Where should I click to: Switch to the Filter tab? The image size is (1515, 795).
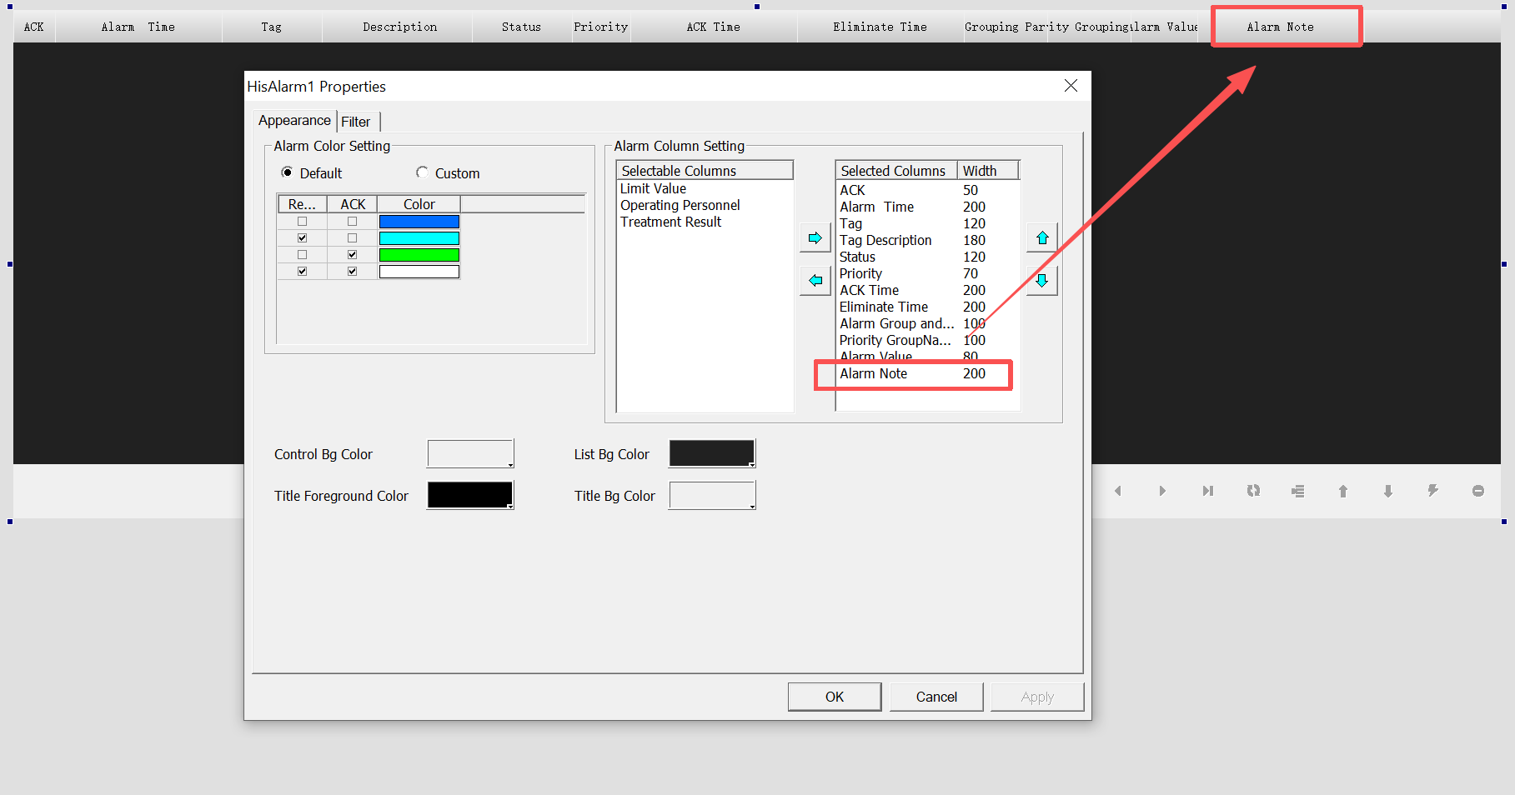[x=356, y=122]
